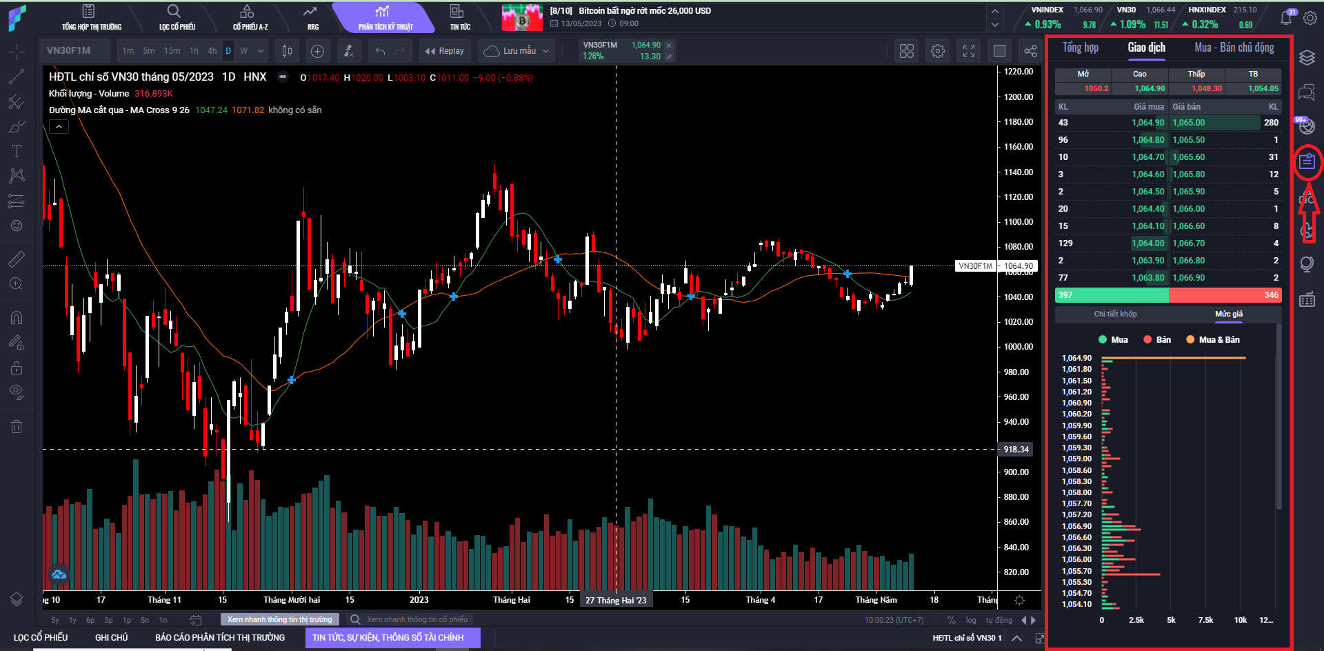The width and height of the screenshot is (1324, 651).
Task: Expand the timeframe interval dropdown arrow
Action: [261, 51]
